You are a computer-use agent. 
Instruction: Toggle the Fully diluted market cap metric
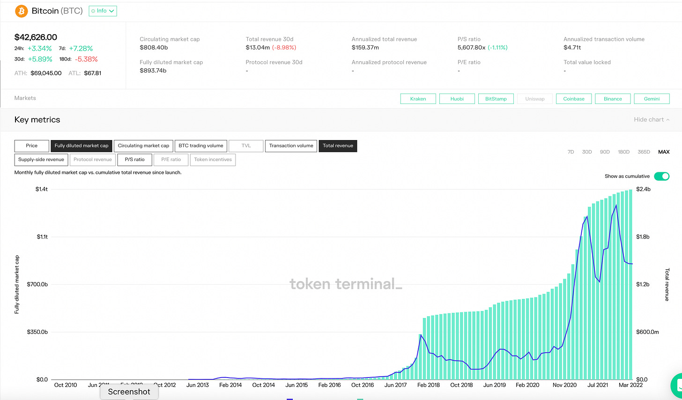[82, 146]
